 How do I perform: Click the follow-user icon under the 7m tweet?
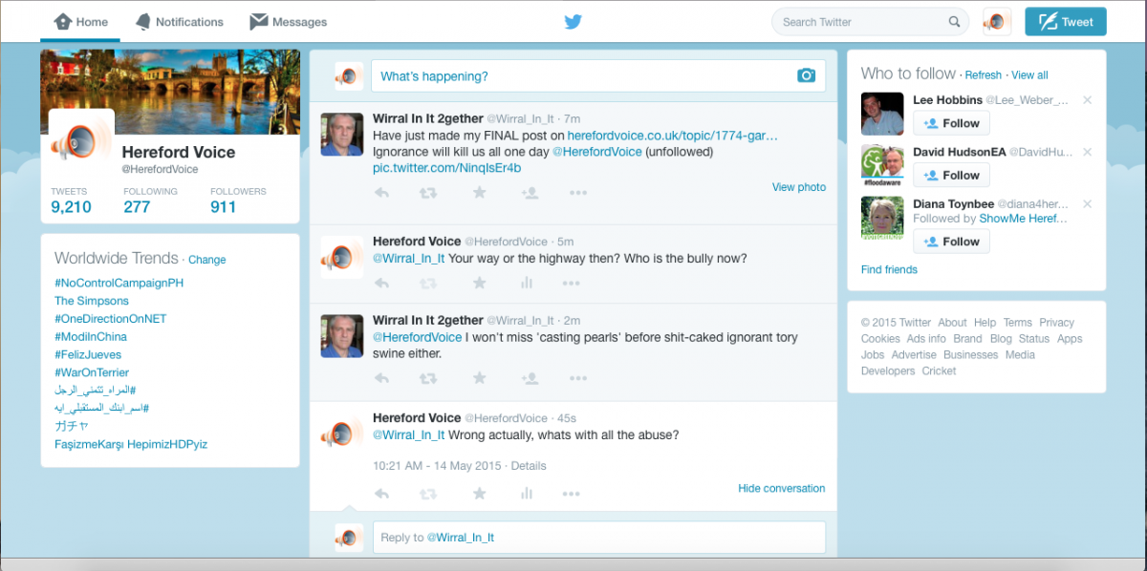[529, 193]
